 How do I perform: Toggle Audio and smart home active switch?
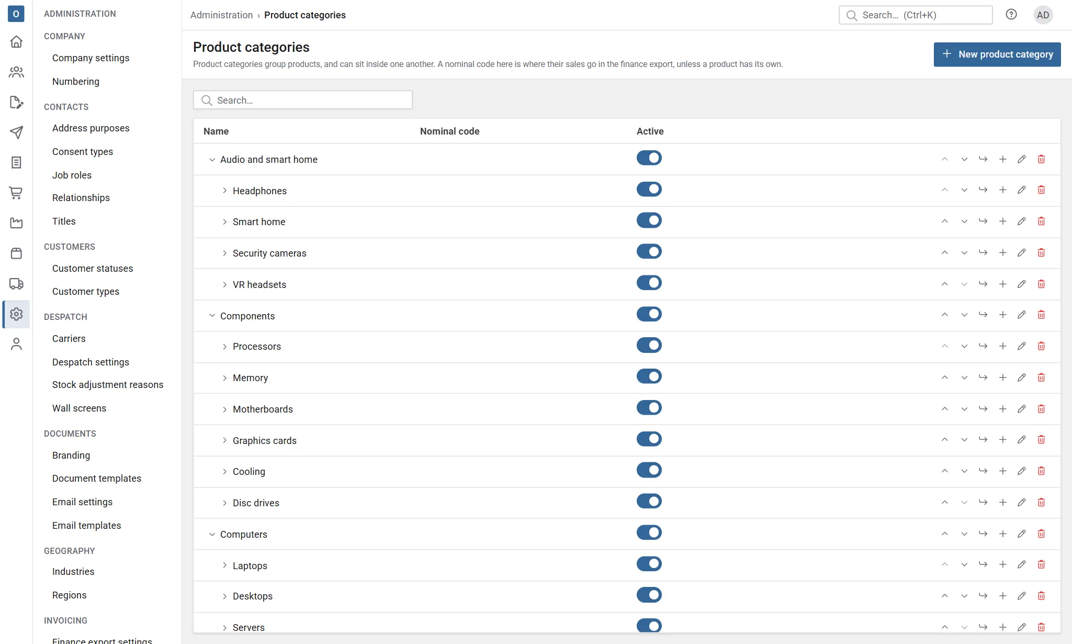[649, 158]
